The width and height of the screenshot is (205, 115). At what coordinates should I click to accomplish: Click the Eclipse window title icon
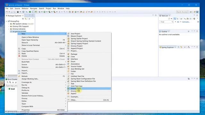pos(7,5)
